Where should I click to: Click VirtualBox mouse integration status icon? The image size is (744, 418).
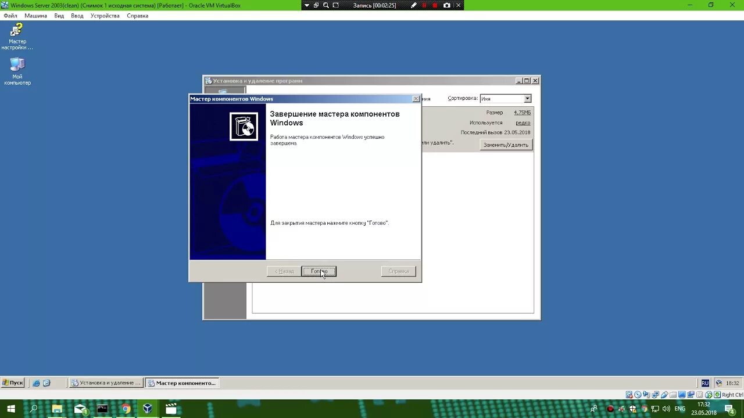[x=709, y=395]
